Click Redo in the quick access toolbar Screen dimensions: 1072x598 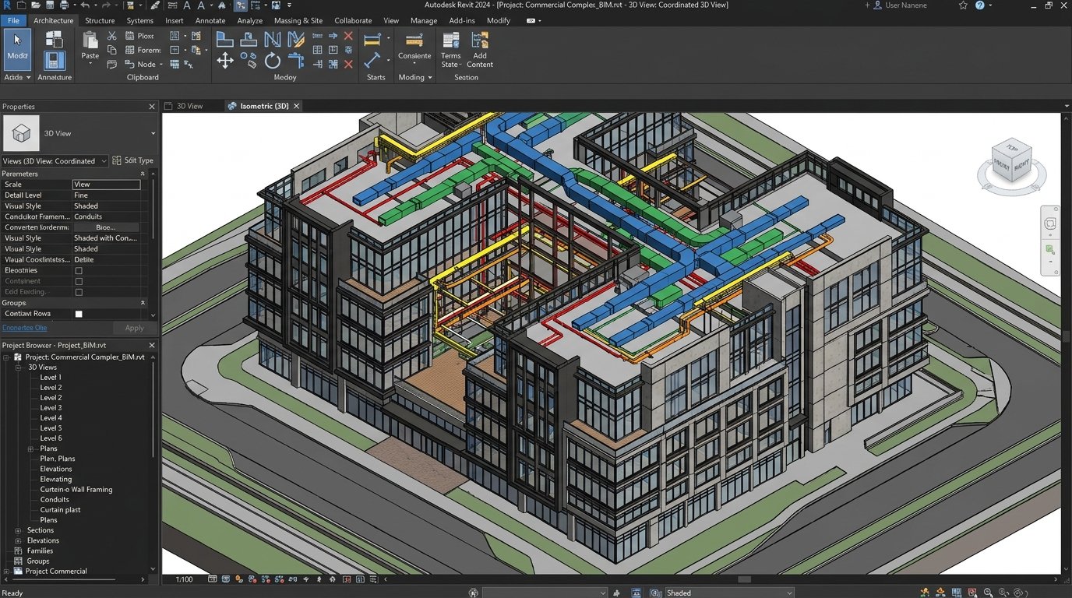[107, 5]
